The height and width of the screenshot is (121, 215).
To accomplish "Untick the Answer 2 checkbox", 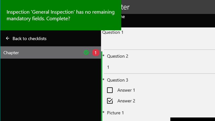I will (x=110, y=101).
